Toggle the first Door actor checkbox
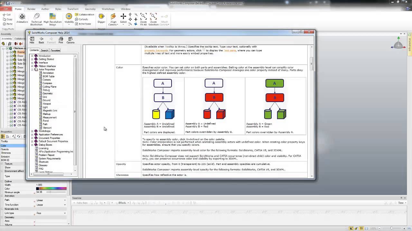The height and width of the screenshot is (231, 412). click(x=11, y=56)
